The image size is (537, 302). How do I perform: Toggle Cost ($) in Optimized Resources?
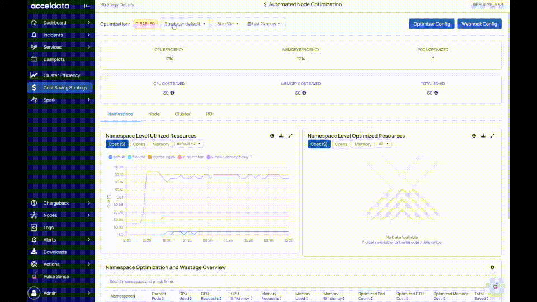click(x=319, y=144)
